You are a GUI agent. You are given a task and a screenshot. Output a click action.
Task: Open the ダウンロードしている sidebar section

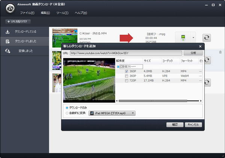click(x=25, y=32)
